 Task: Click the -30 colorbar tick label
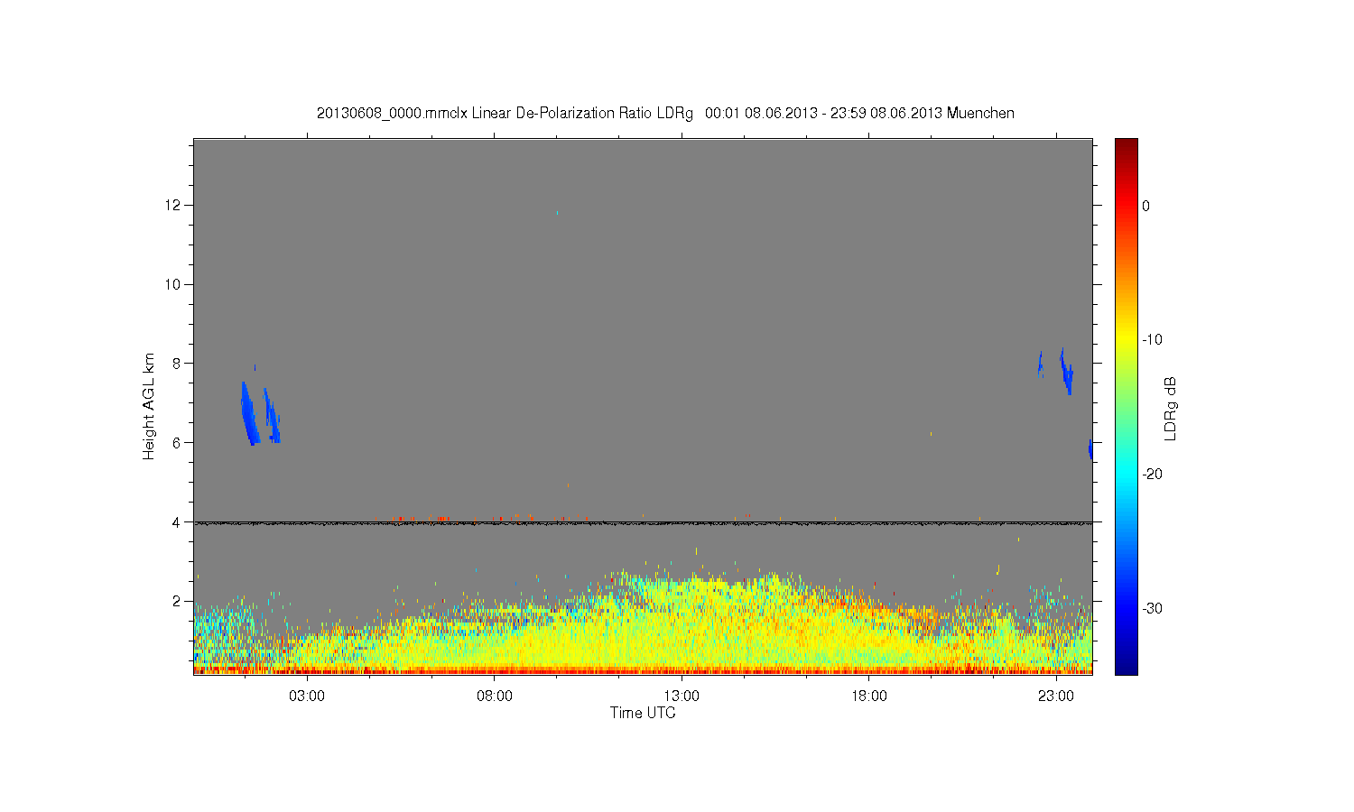tap(1152, 608)
